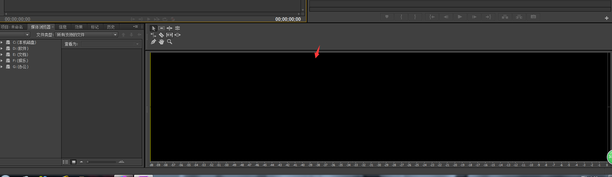Image resolution: width=612 pixels, height=177 pixels.
Task: Click the media browser down-arrow navigation button
Action: click(x=131, y=35)
